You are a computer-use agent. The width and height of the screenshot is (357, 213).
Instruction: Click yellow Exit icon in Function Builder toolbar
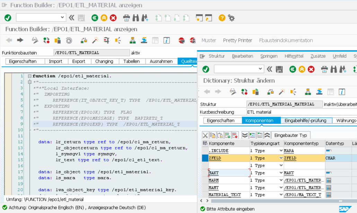104,18
